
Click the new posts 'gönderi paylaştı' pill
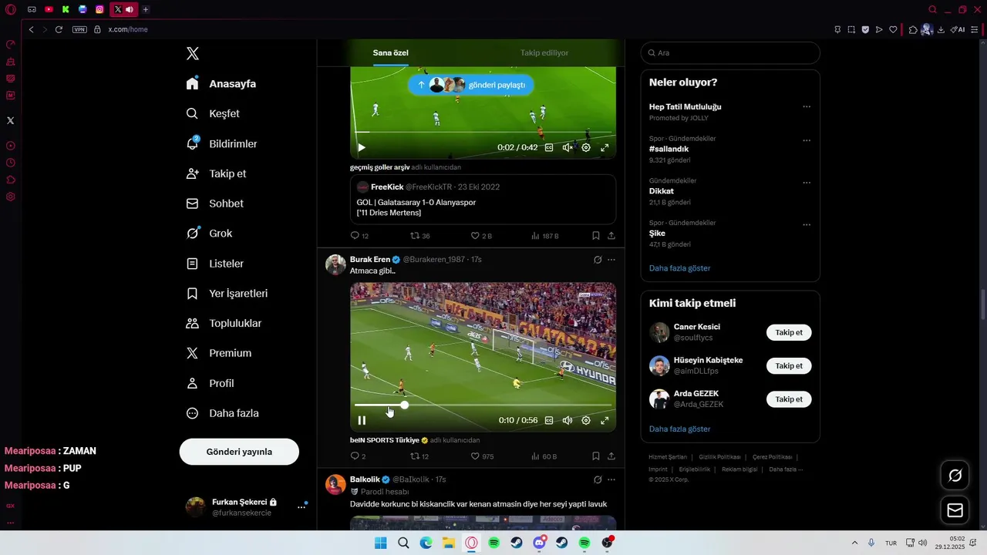[470, 85]
